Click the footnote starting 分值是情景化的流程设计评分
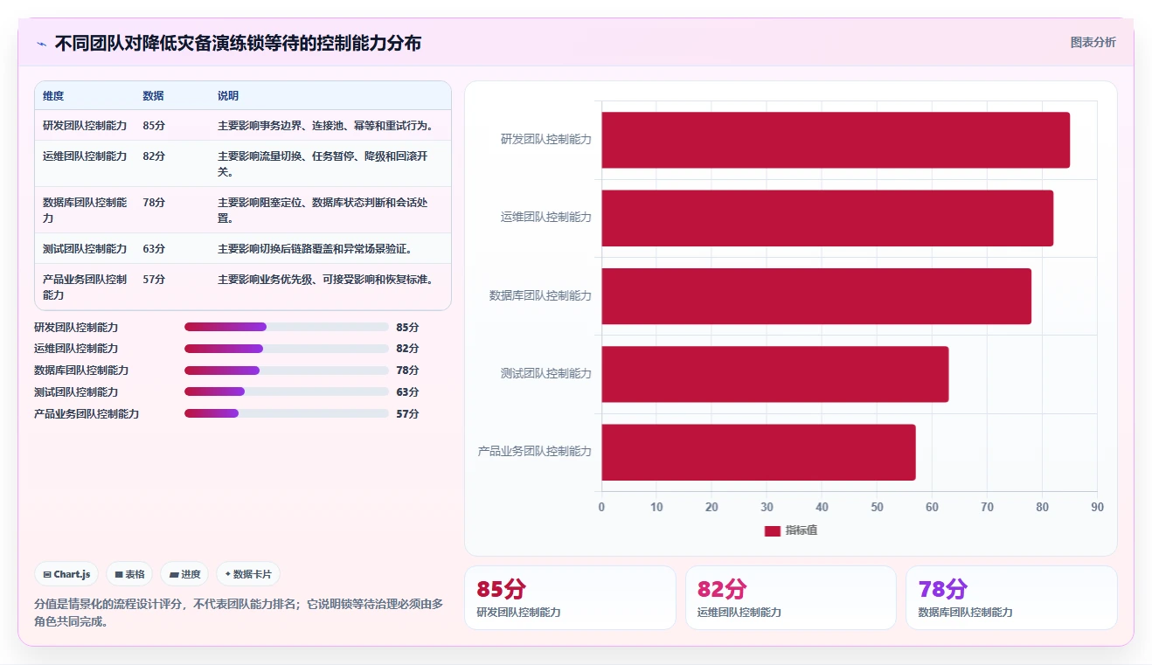The height and width of the screenshot is (665, 1152). [x=239, y=613]
